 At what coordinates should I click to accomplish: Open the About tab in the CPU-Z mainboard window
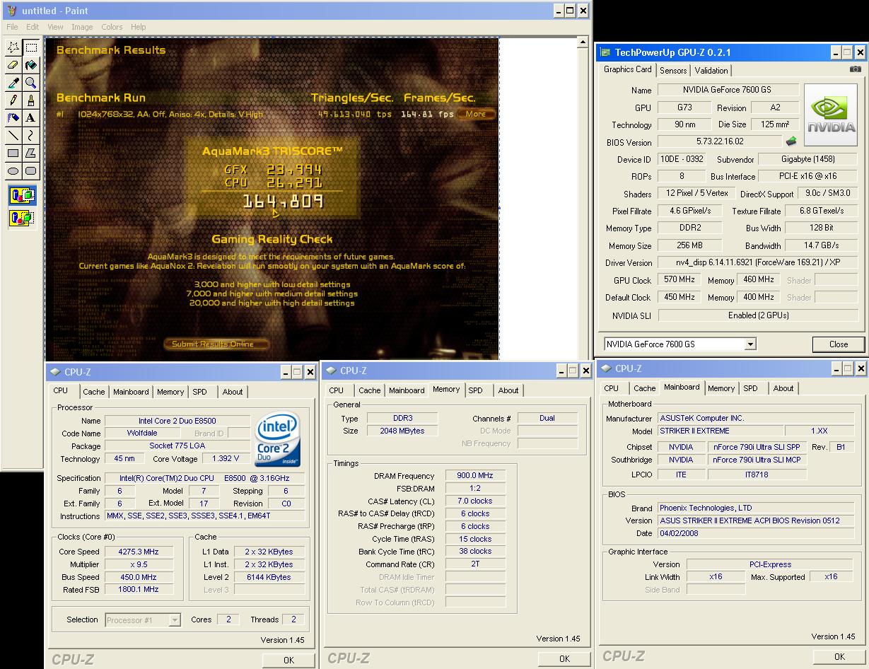[783, 388]
